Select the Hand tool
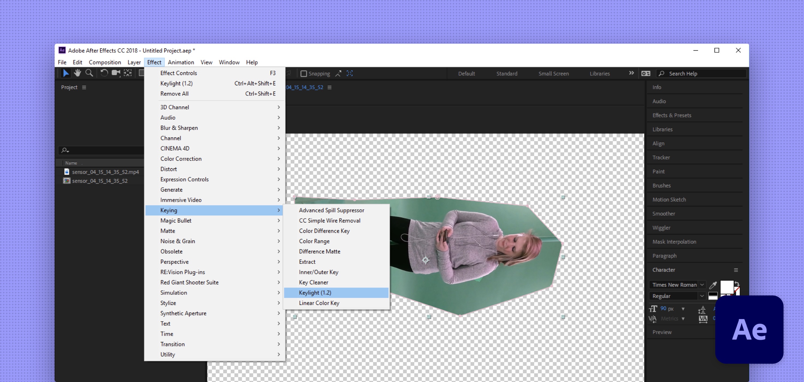804x382 pixels. pos(77,73)
